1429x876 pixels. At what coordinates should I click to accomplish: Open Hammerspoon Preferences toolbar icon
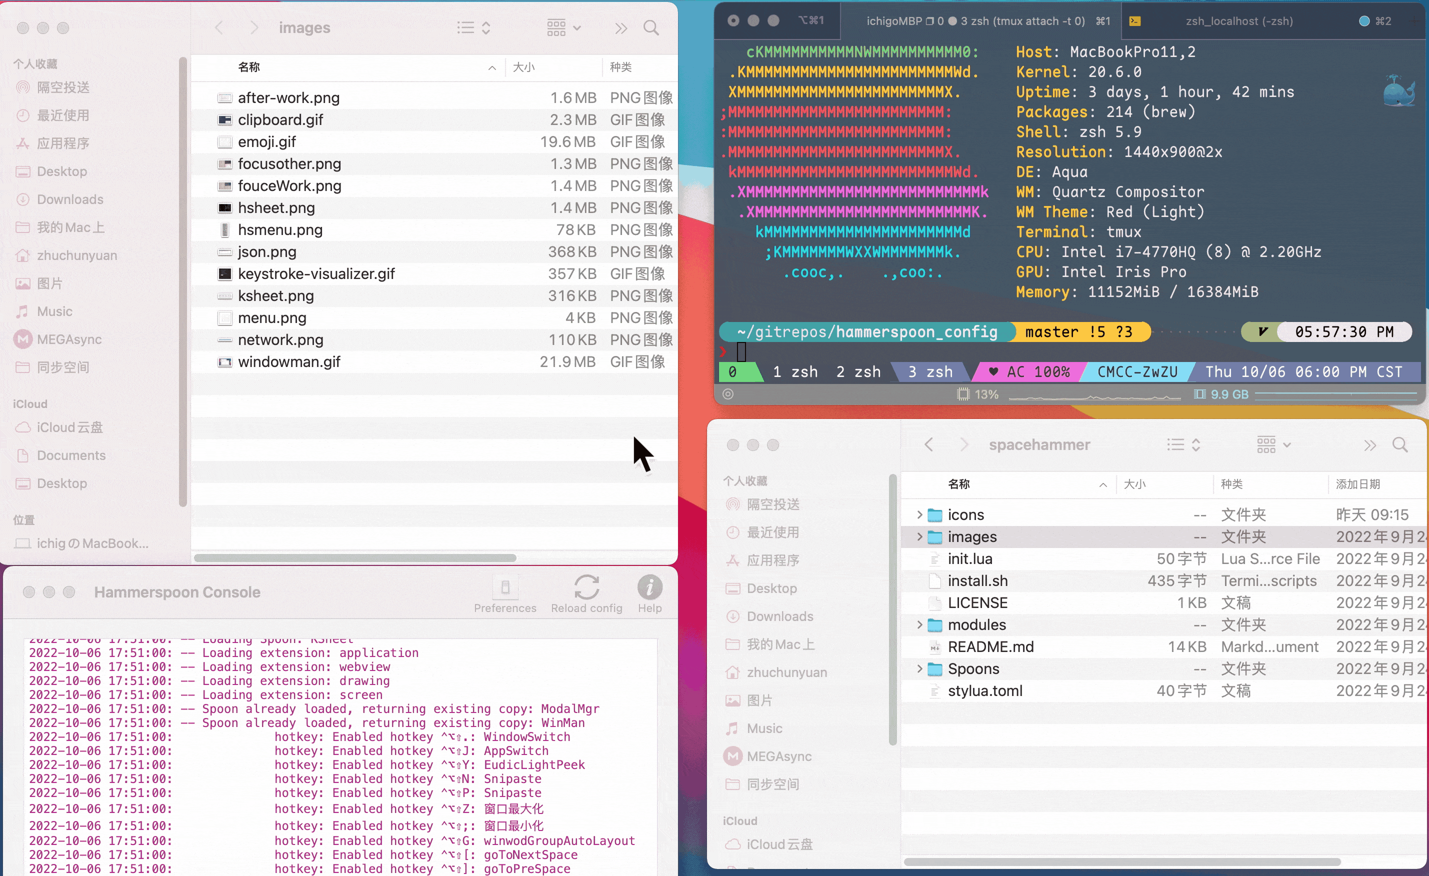(x=504, y=587)
